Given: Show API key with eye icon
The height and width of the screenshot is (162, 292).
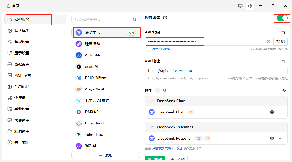Looking at the screenshot, I should pyautogui.click(x=268, y=42).
